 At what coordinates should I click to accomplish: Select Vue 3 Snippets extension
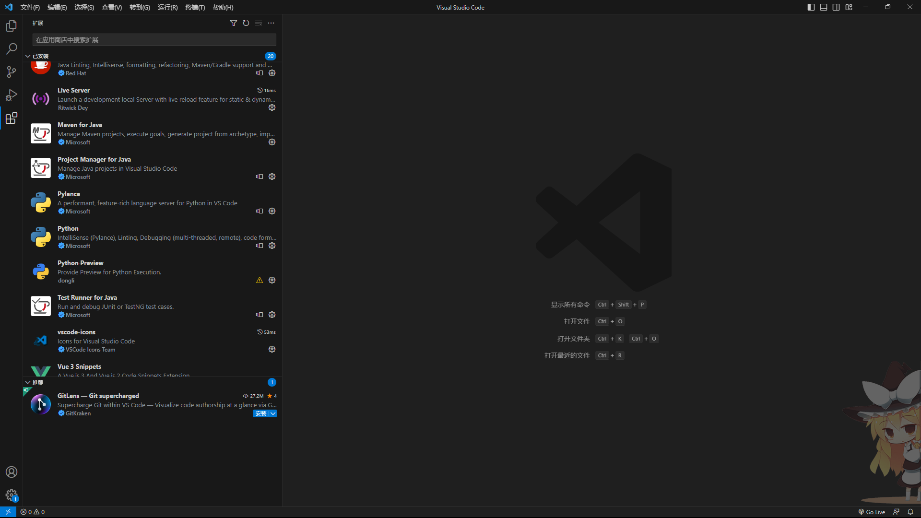click(x=153, y=368)
